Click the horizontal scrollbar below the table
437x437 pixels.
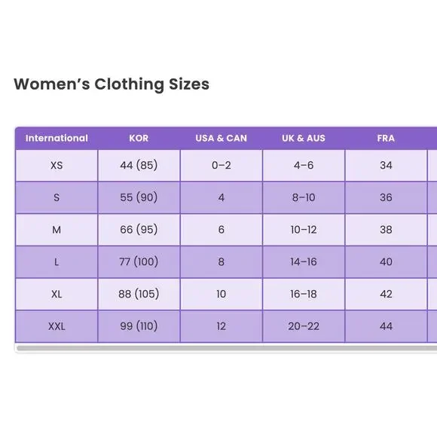coord(227,348)
